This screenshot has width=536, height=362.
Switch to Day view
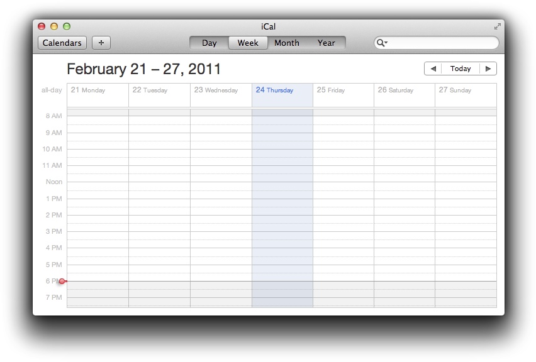[209, 43]
